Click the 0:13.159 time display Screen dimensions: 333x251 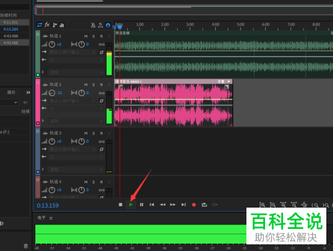(x=48, y=206)
